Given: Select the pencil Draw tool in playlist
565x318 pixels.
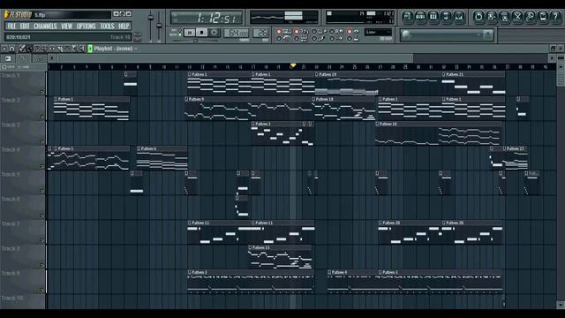Looking at the screenshot, I should [23, 49].
